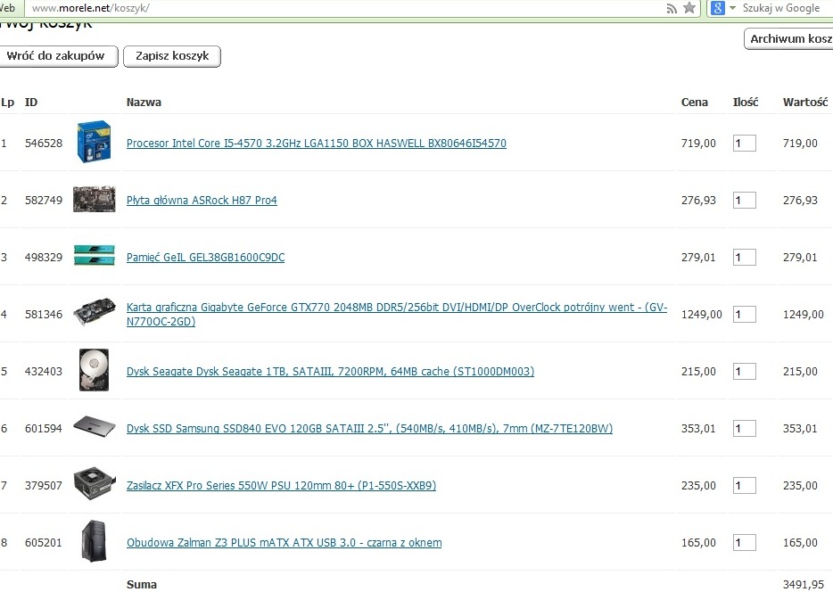Viewport: 833px width, 592px height.
Task: Select product ID 605201
Action: (x=44, y=543)
